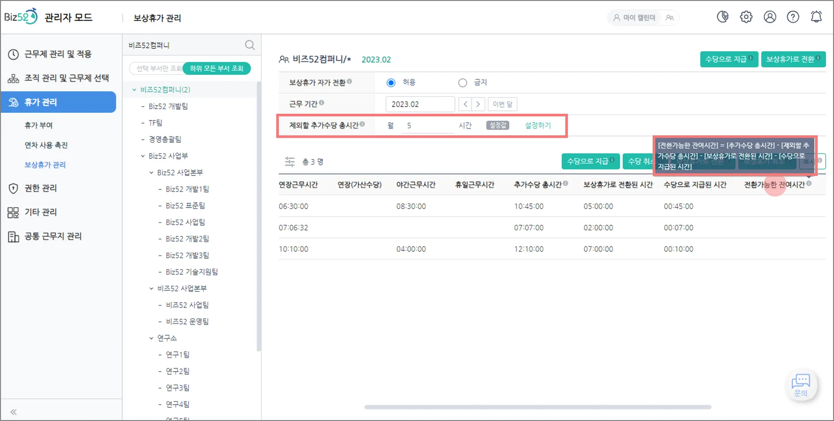Collapse the left sidebar with double-chevron icon
This screenshot has height=421, width=834.
(14, 412)
